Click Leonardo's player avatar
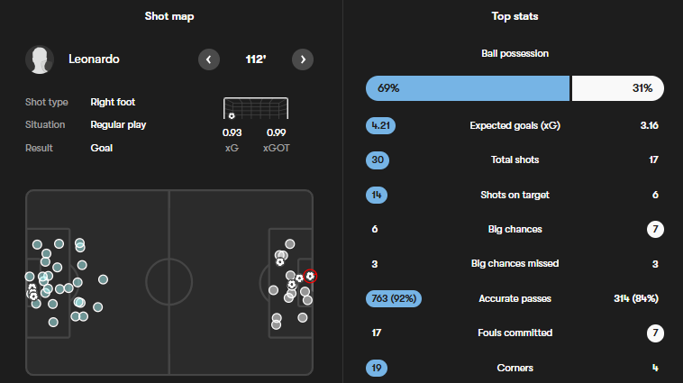Viewport: 683px width, 383px height. click(x=40, y=59)
